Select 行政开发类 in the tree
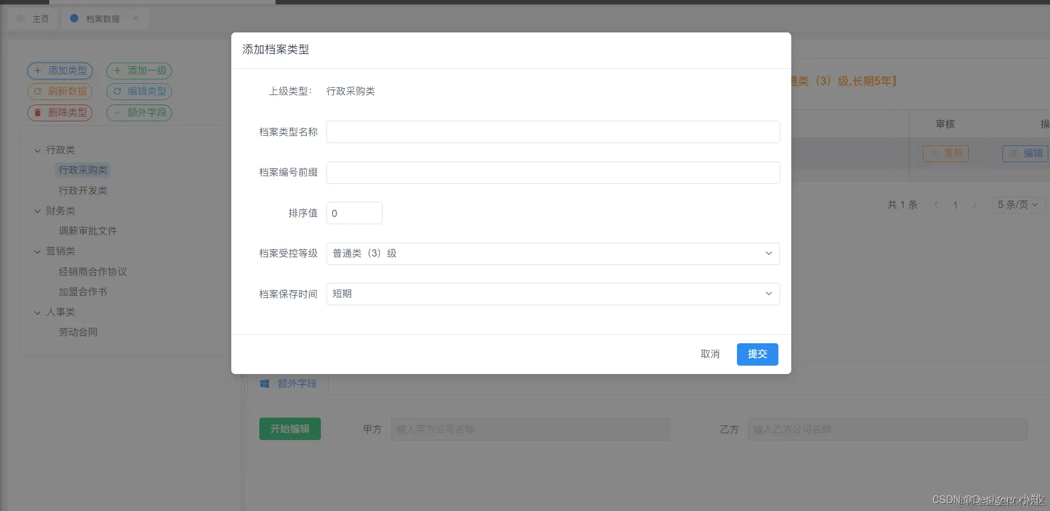Viewport: 1050px width, 511px height. coord(83,191)
